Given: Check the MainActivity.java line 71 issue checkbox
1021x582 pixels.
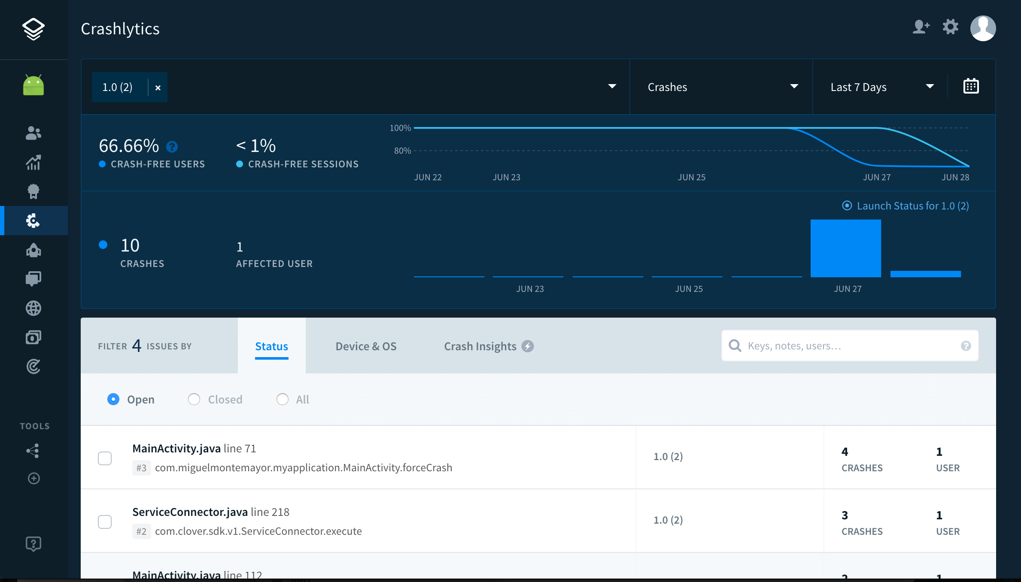Looking at the screenshot, I should (105, 458).
